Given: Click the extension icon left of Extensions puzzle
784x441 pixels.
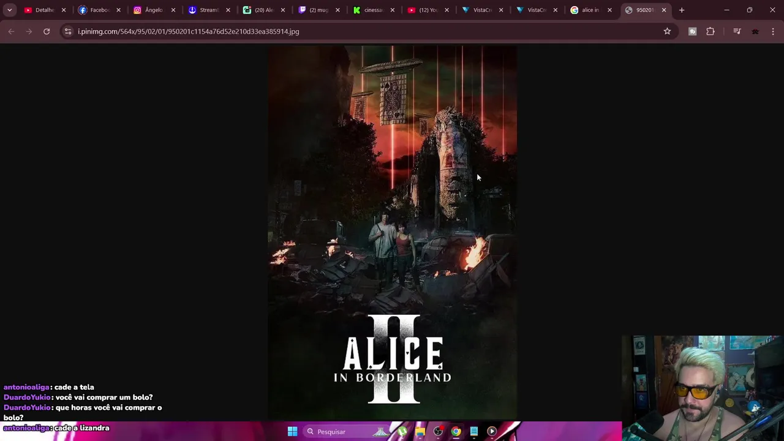Looking at the screenshot, I should [693, 31].
